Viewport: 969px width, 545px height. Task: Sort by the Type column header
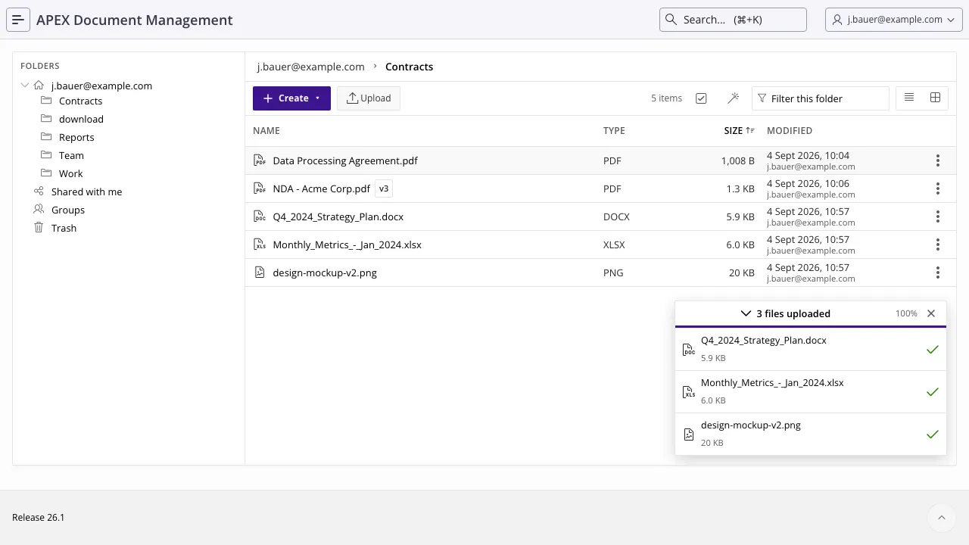pyautogui.click(x=614, y=130)
